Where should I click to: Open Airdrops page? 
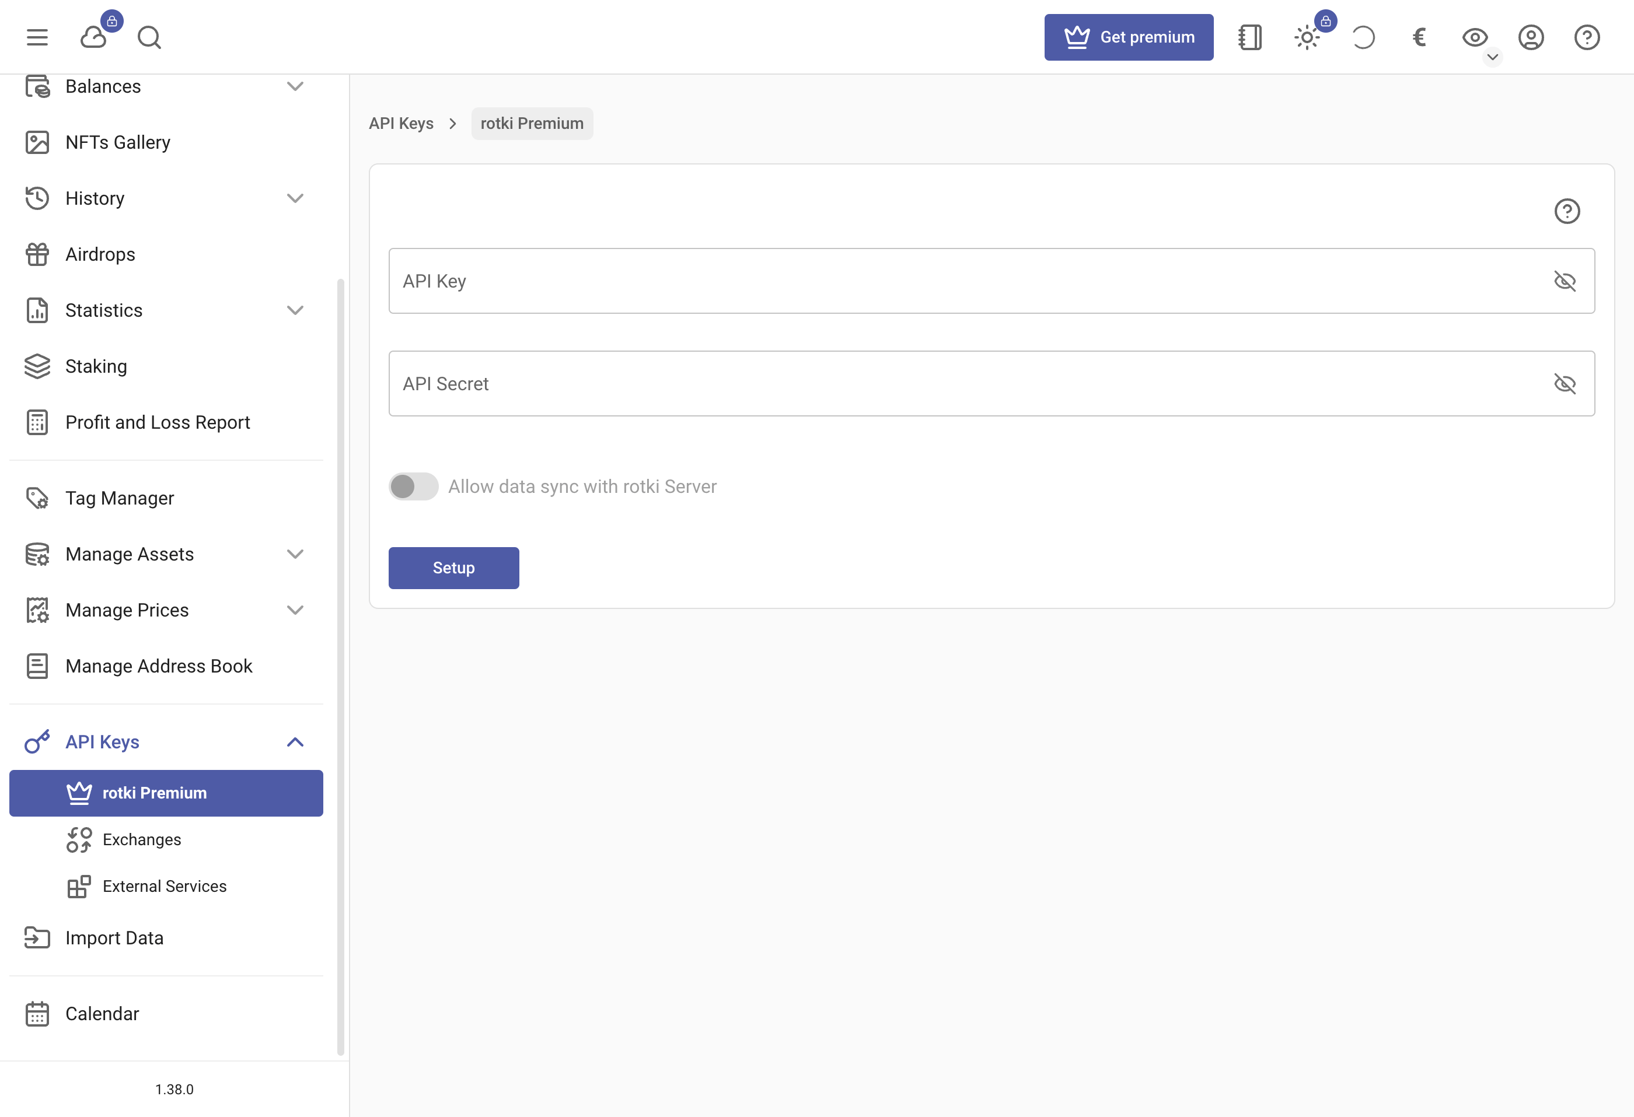pos(166,254)
